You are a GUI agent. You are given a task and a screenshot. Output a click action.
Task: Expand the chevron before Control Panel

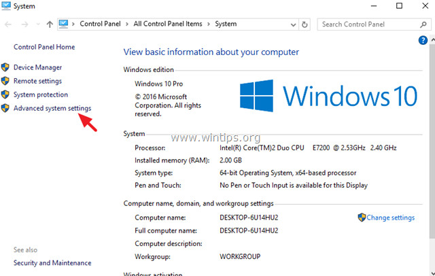point(73,24)
